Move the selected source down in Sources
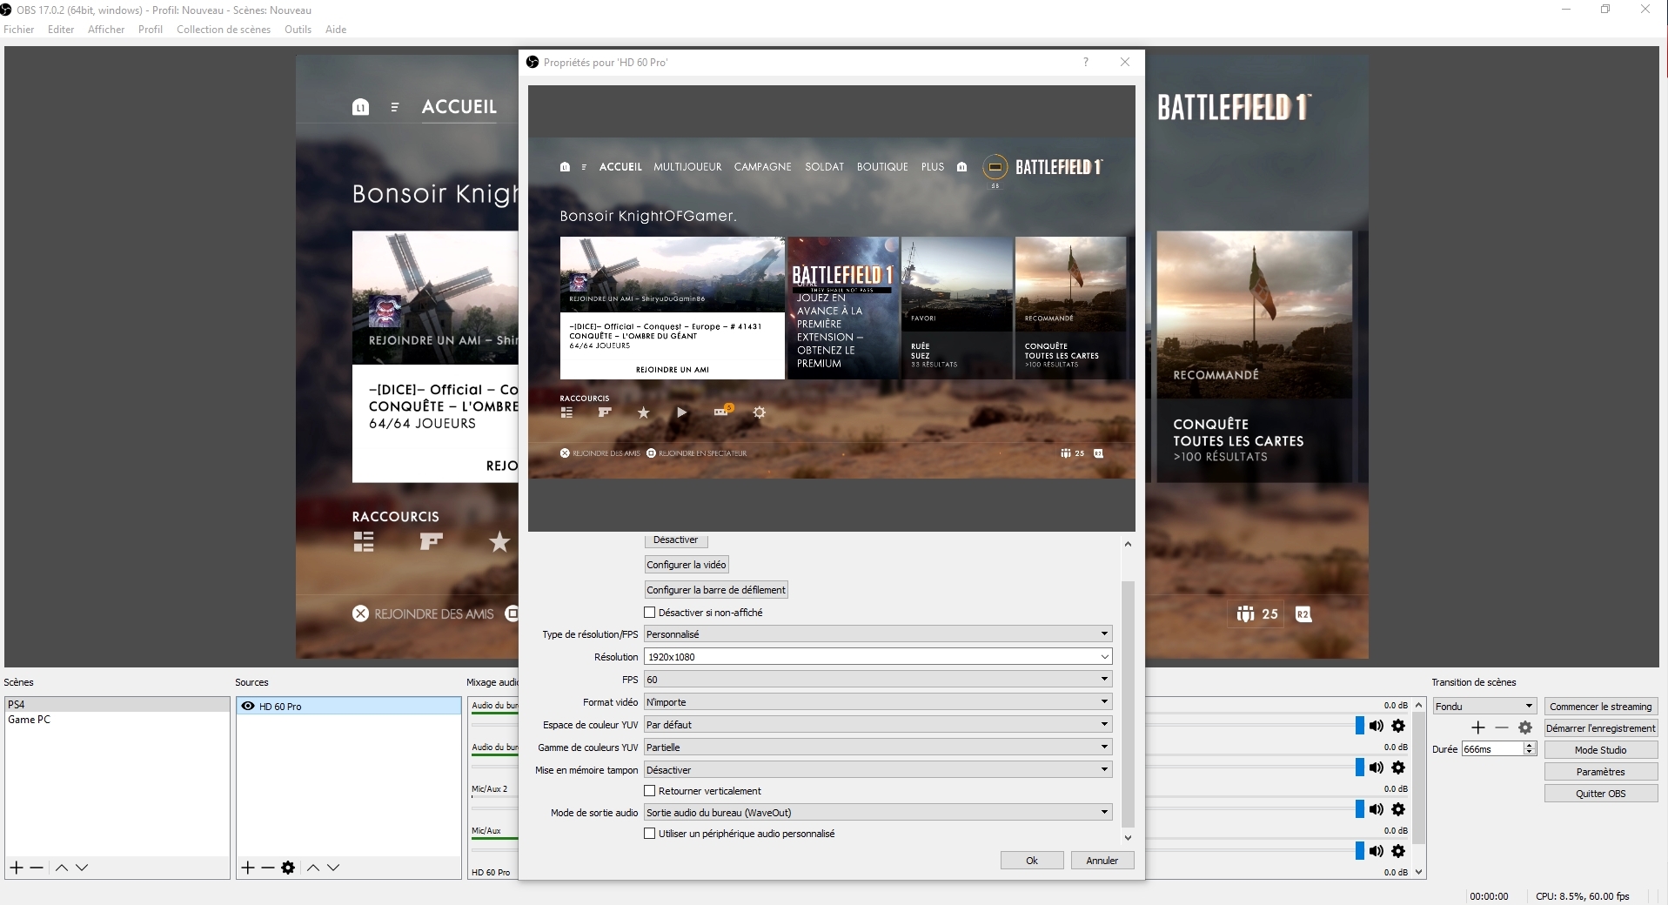The image size is (1668, 905). point(333,868)
